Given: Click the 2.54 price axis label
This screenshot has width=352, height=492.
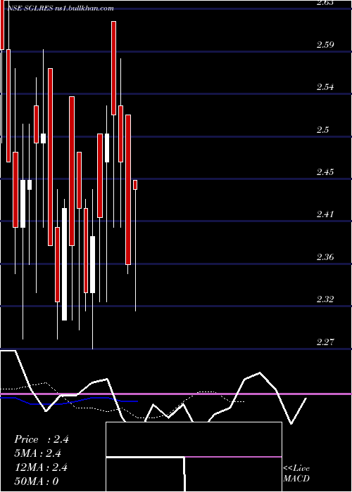Looking at the screenshot, I should point(325,87).
